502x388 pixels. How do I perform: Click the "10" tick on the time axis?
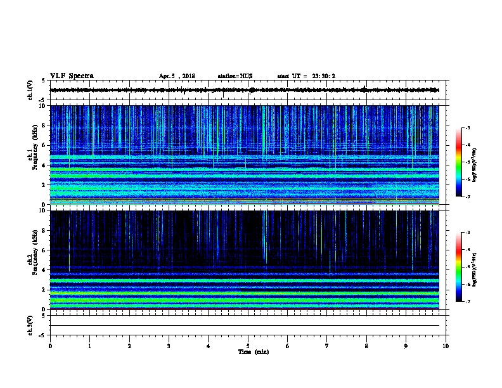tap(446, 346)
